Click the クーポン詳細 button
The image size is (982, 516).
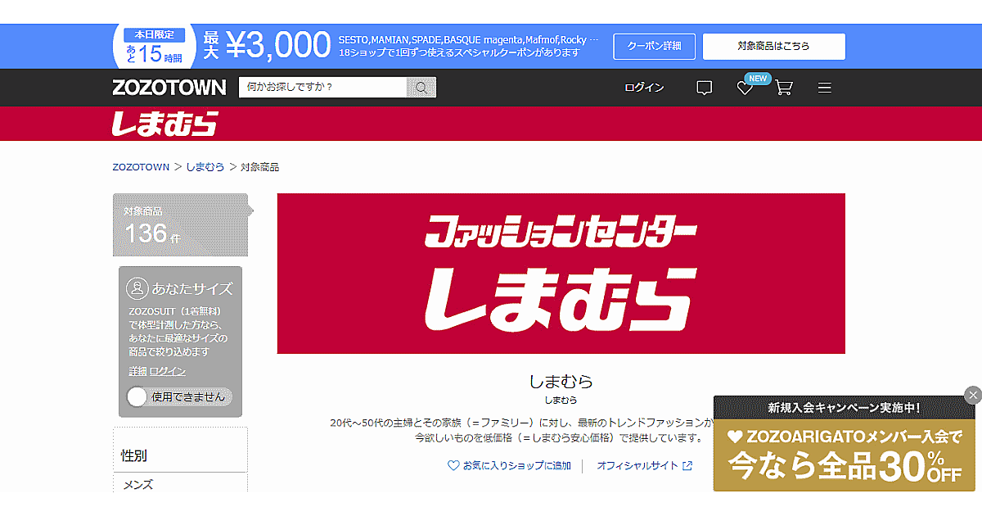point(654,47)
